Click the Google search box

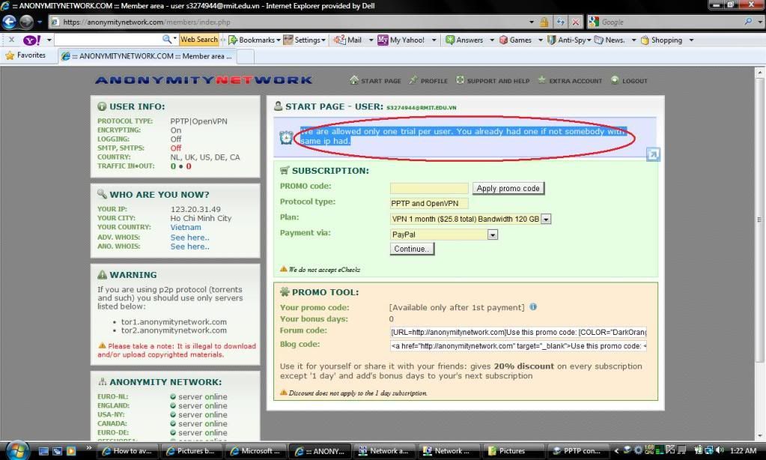pos(669,22)
